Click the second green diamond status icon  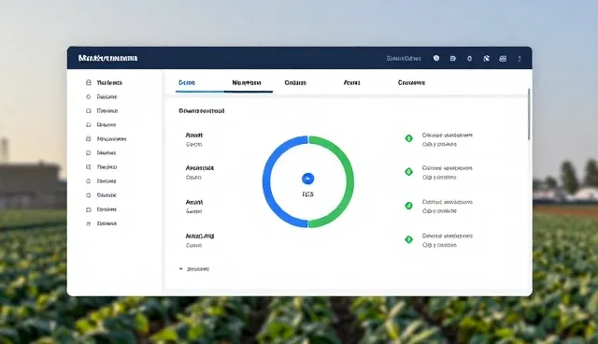point(409,172)
